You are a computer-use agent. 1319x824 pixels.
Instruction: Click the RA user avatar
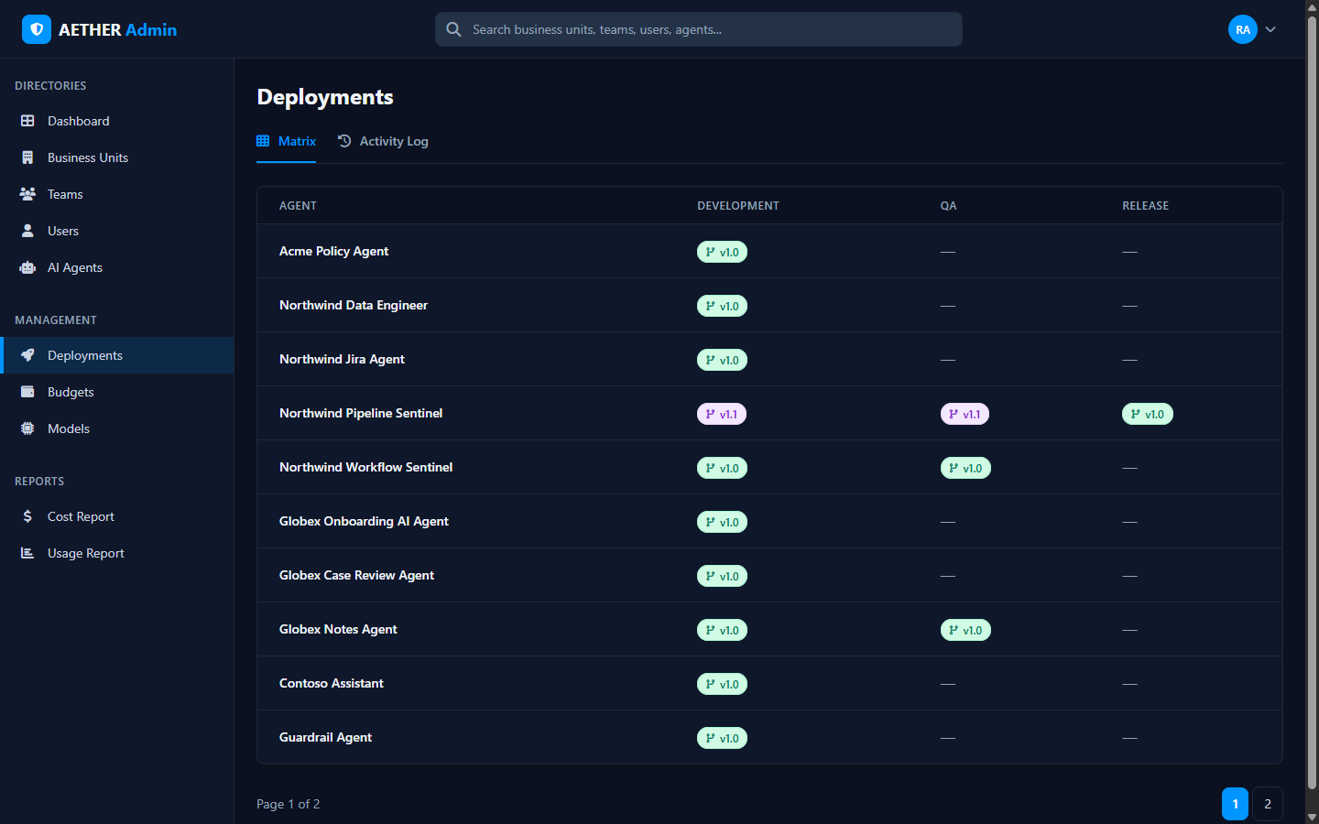(1243, 29)
